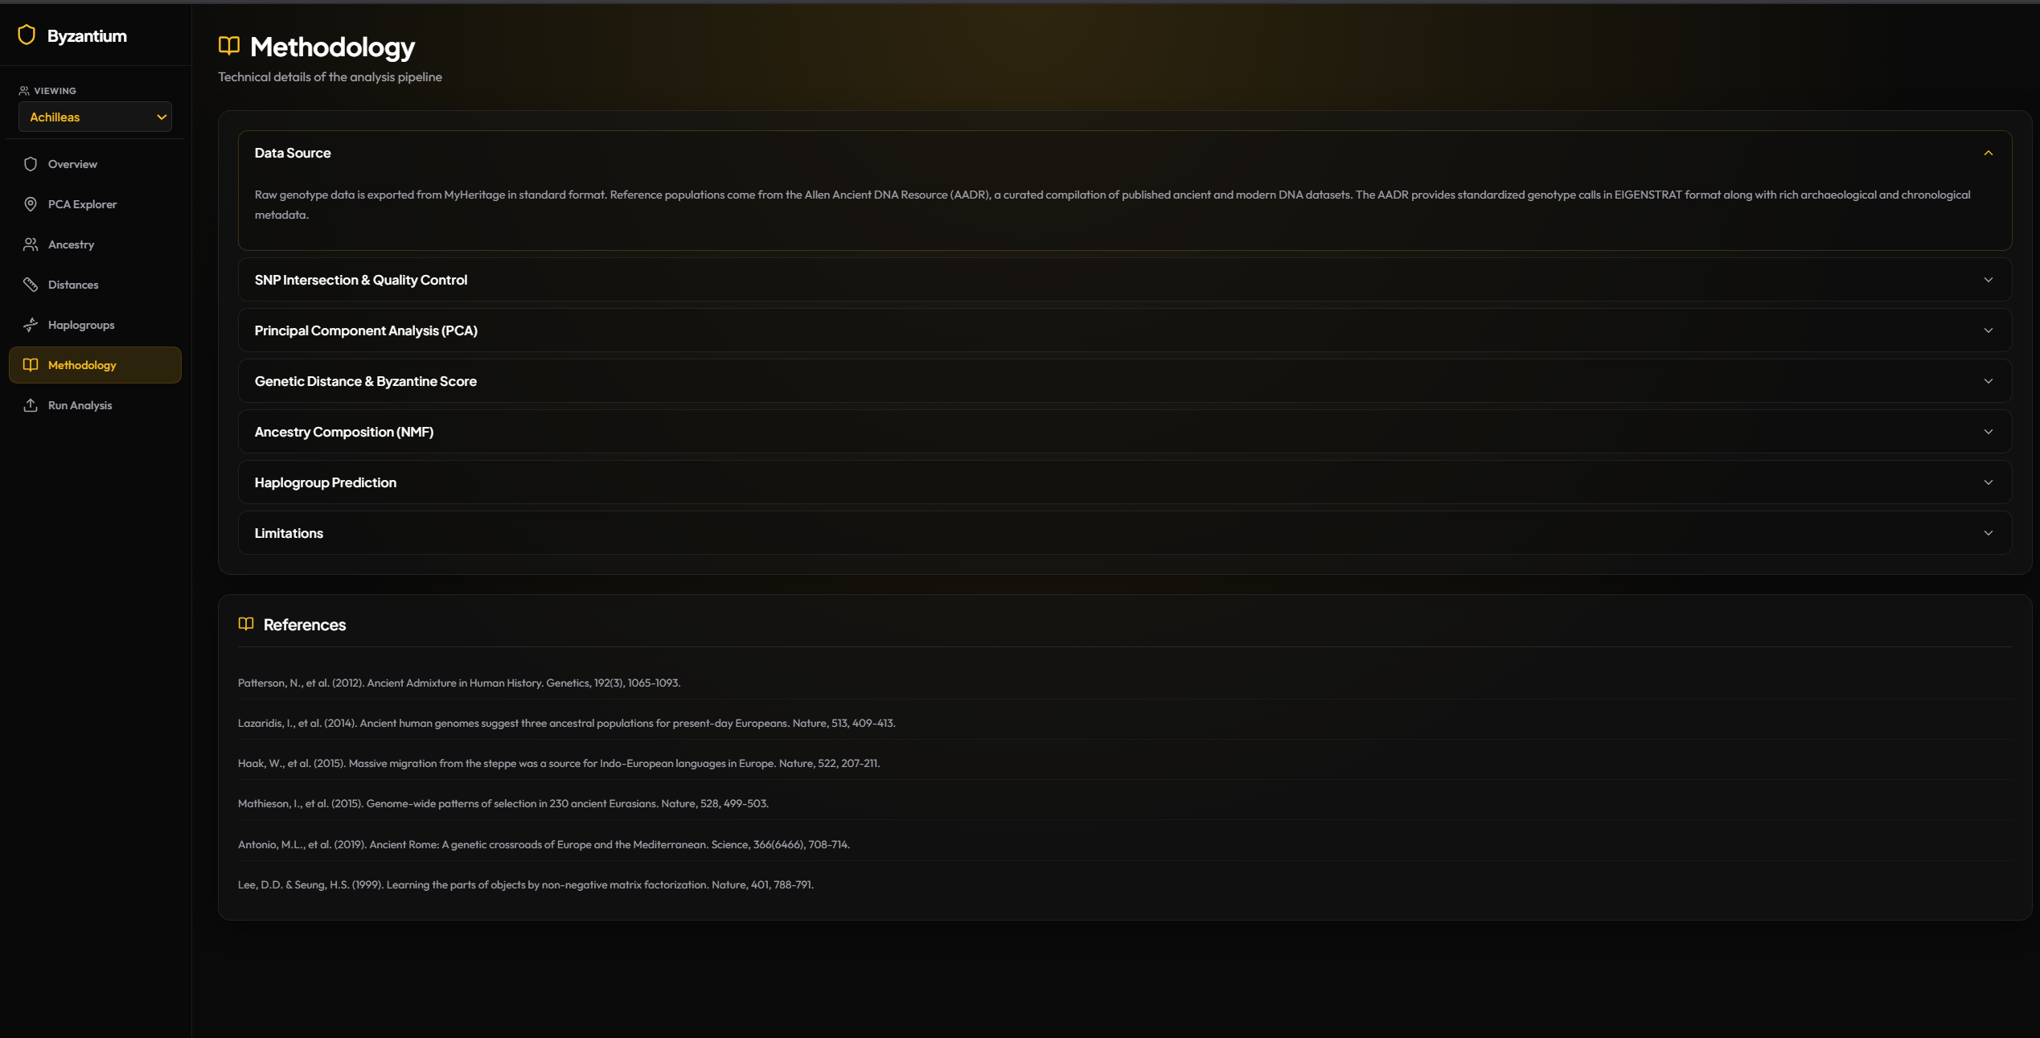
Task: Open the Ancestry page from sidebar
Action: 71,244
